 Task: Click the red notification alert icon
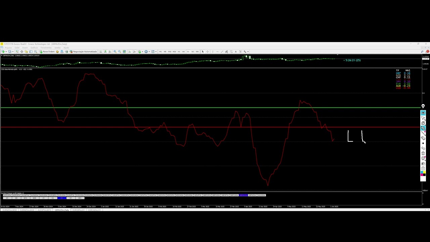(x=427, y=51)
